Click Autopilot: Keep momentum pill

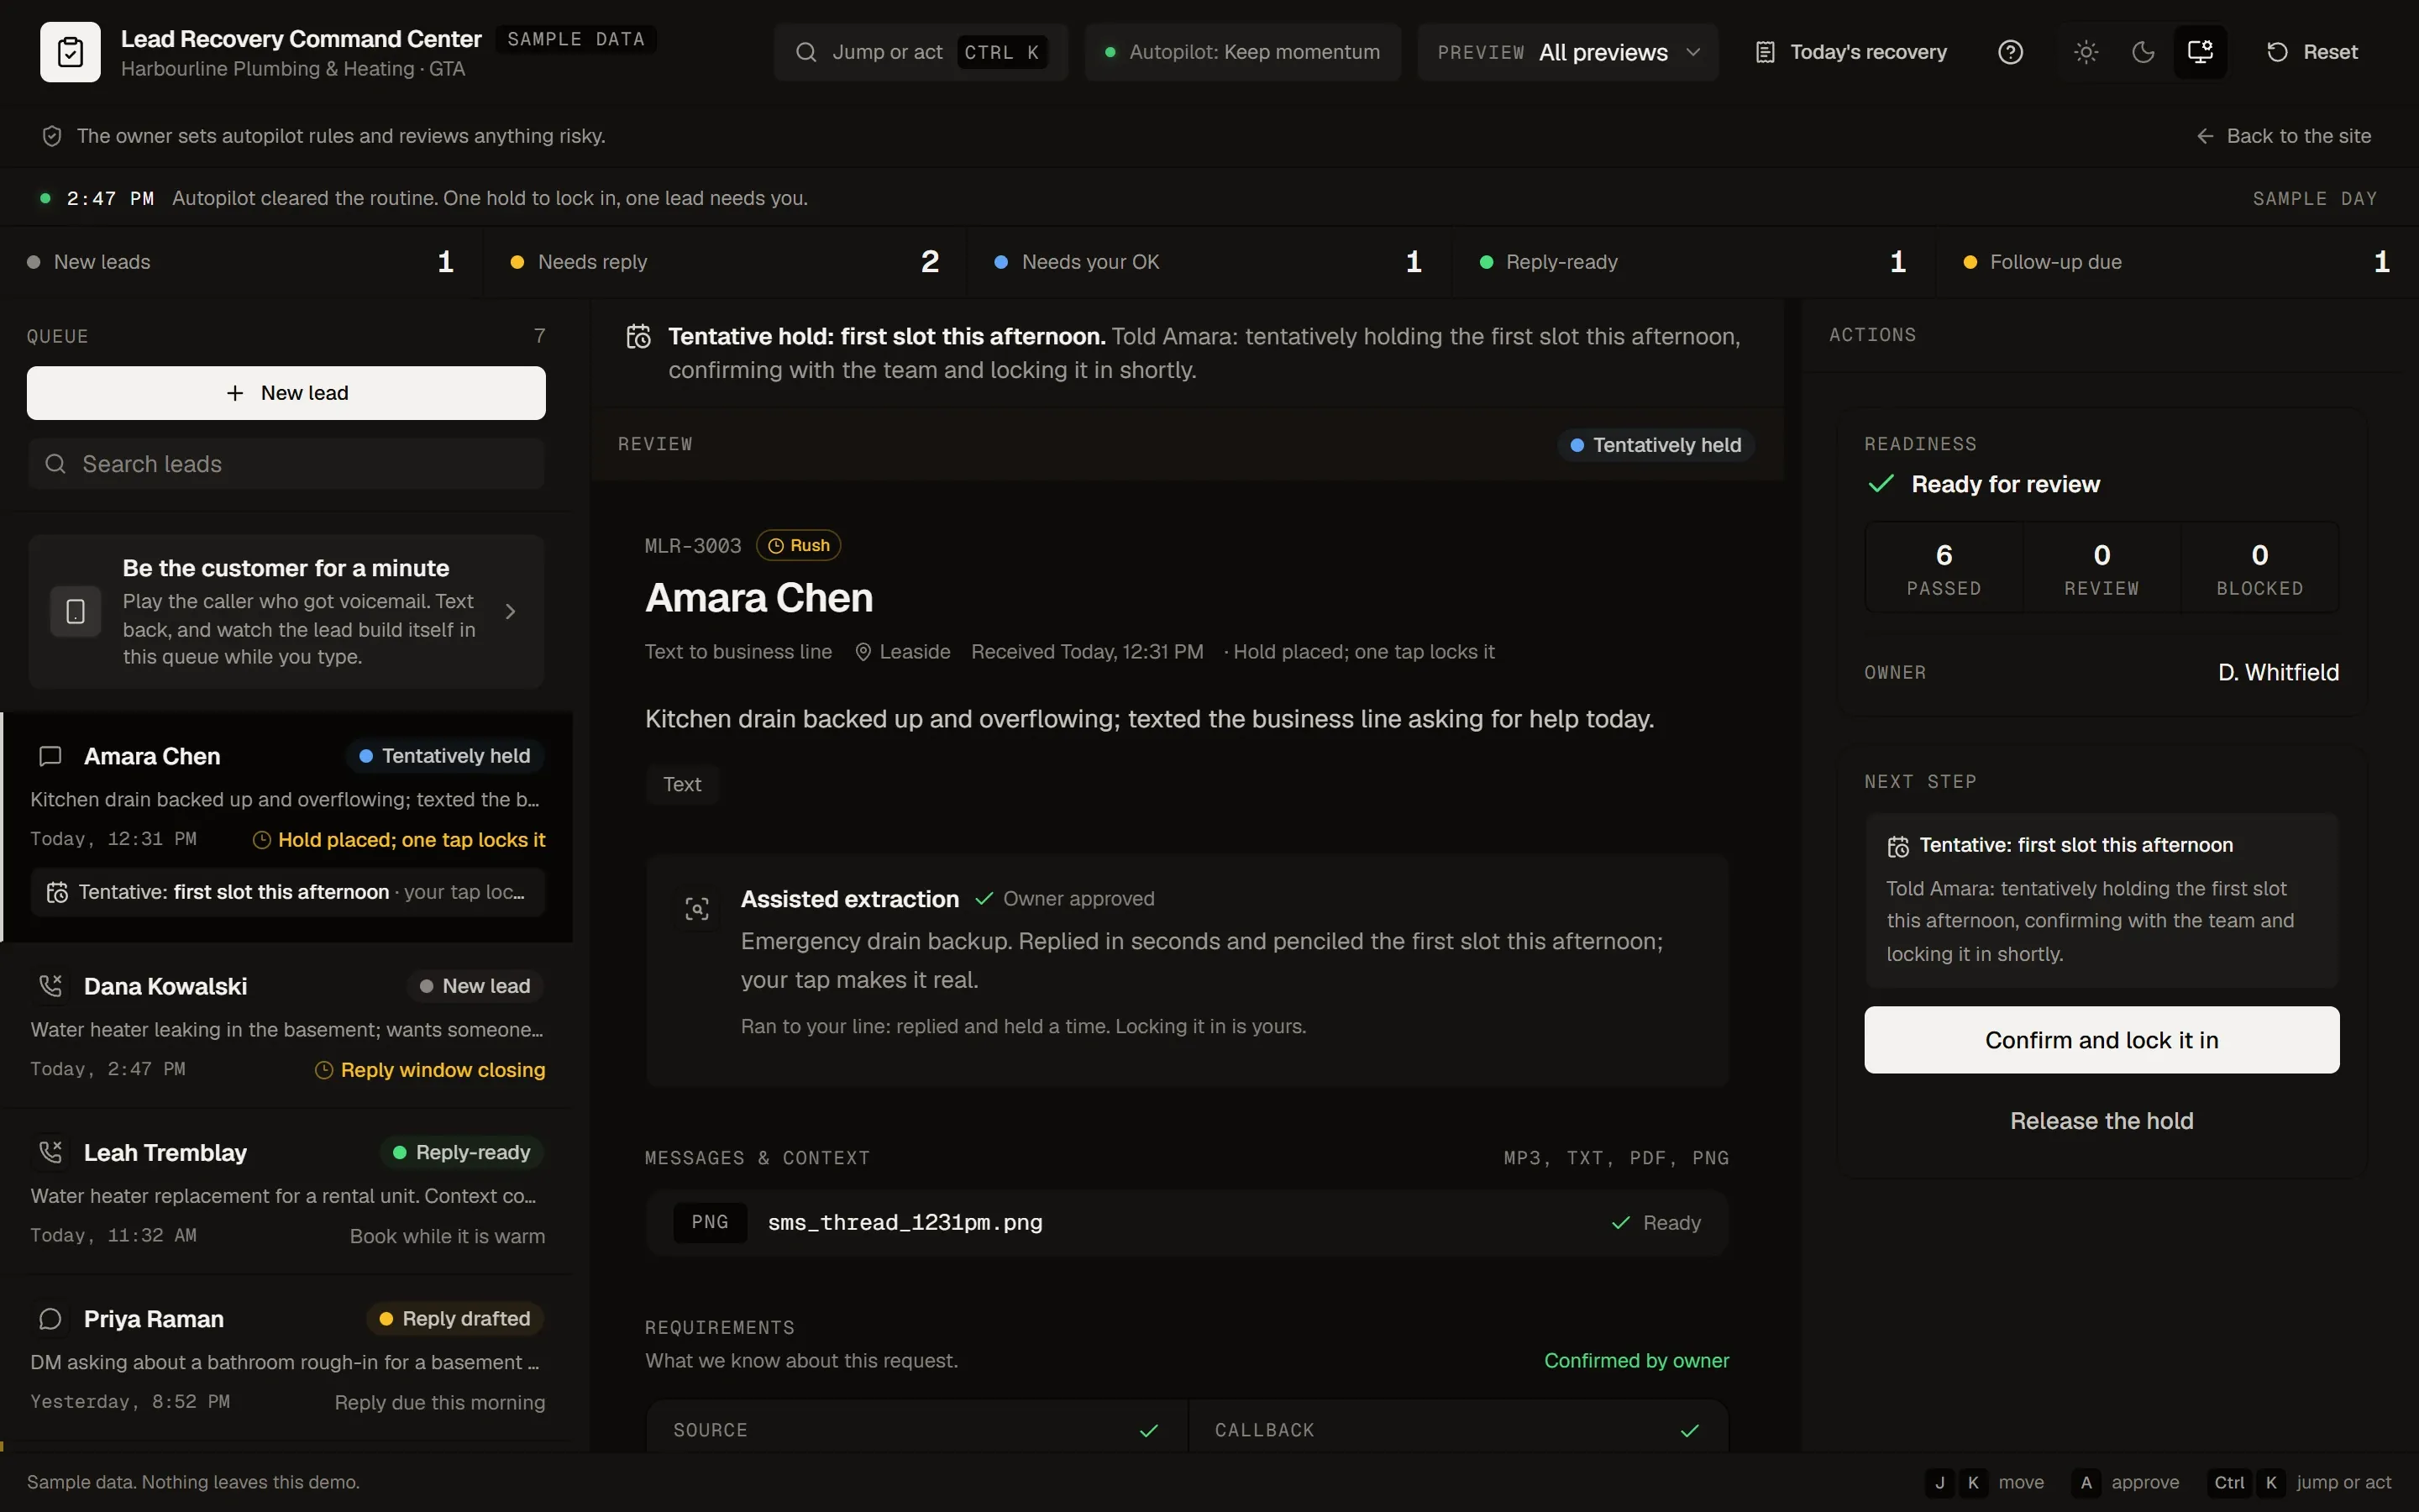pyautogui.click(x=1242, y=52)
